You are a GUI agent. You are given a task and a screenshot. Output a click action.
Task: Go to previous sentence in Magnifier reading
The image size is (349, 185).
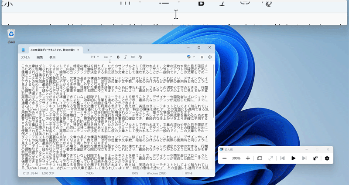point(282,158)
